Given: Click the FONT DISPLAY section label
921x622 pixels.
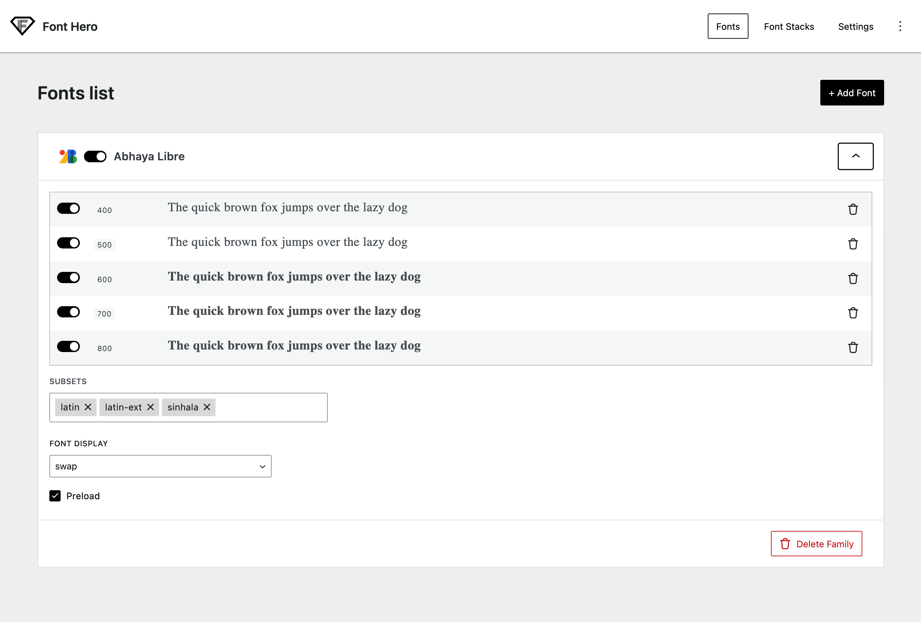Looking at the screenshot, I should [79, 444].
